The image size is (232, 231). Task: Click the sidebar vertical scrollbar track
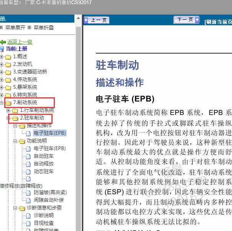[78, 129]
